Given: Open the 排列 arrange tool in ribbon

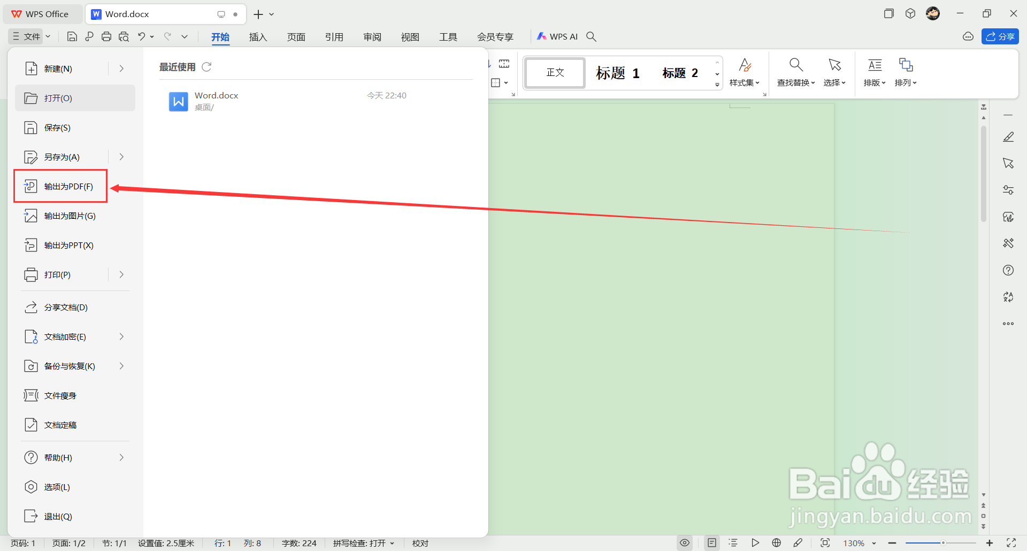Looking at the screenshot, I should pos(905,73).
